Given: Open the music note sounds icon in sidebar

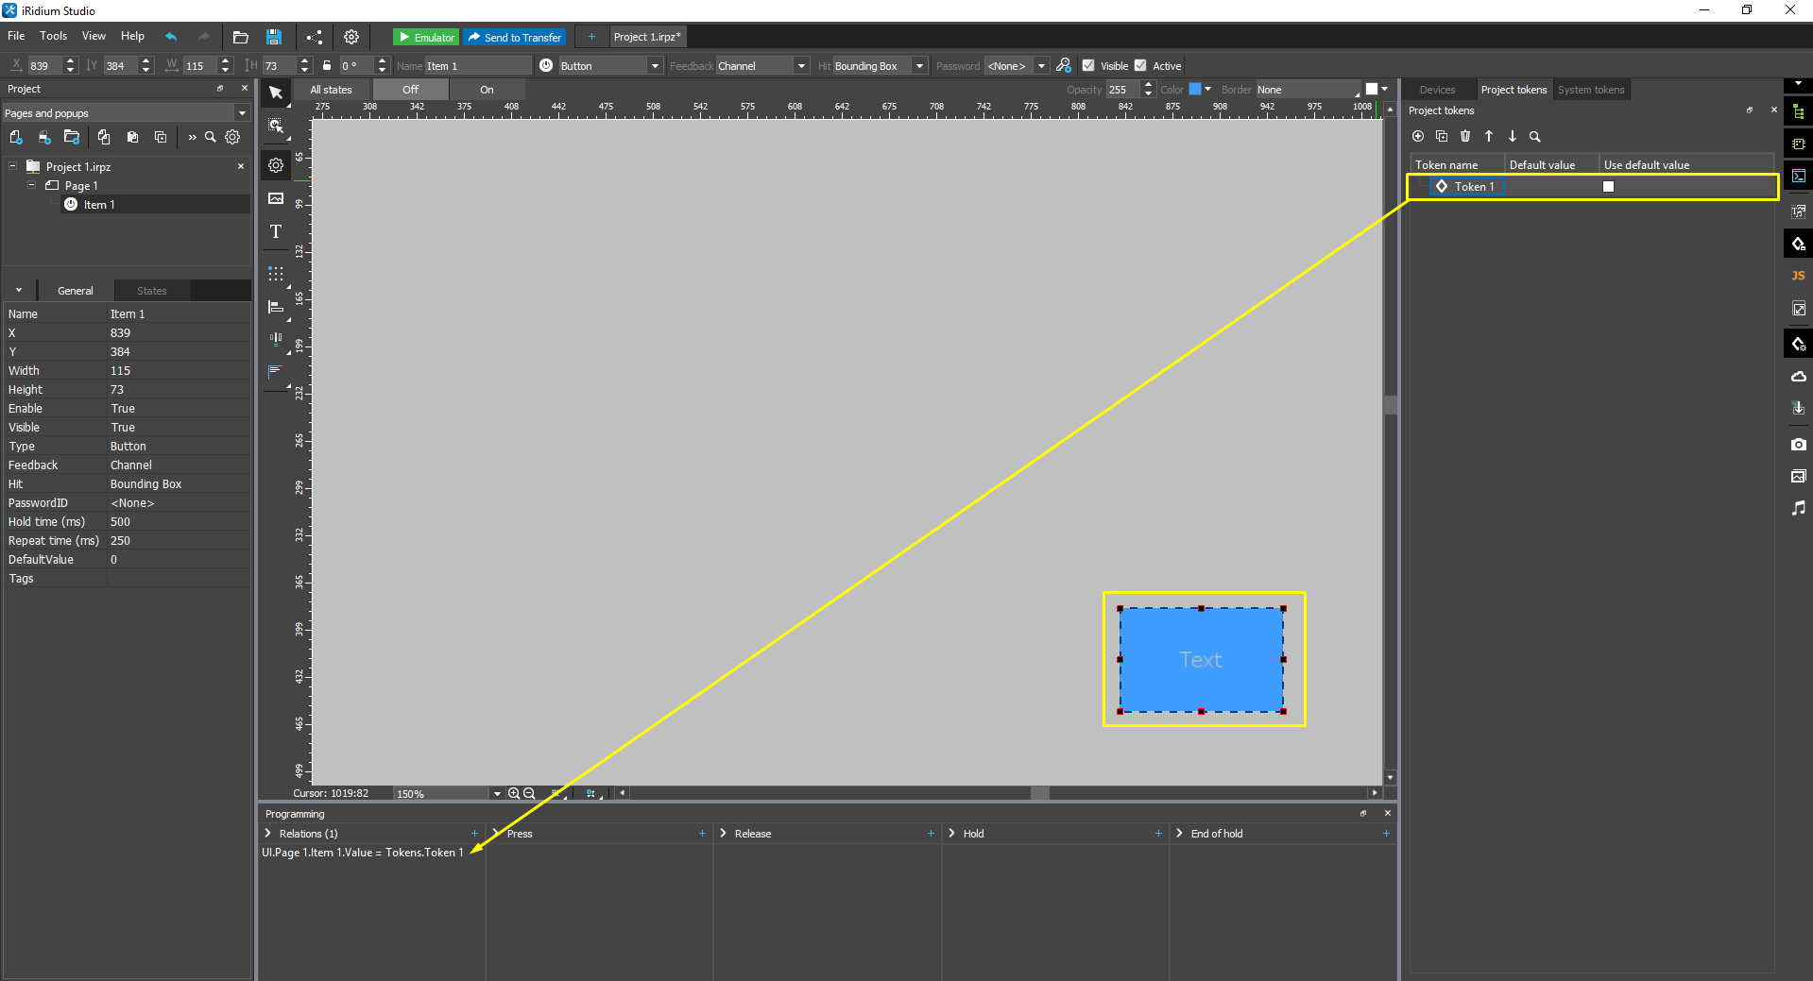Looking at the screenshot, I should 1798,508.
